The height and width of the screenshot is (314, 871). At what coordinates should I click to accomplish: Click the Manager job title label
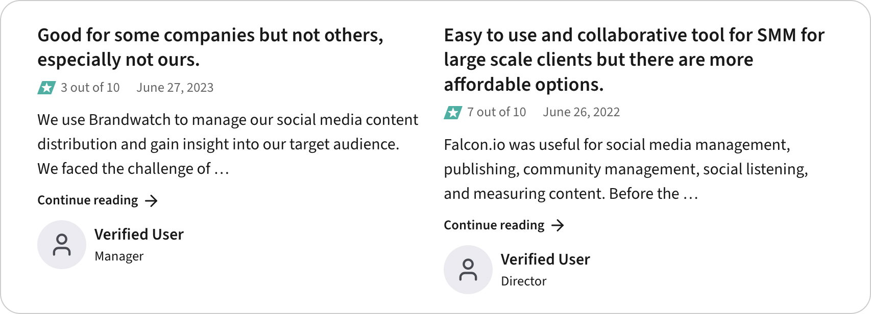coord(119,256)
